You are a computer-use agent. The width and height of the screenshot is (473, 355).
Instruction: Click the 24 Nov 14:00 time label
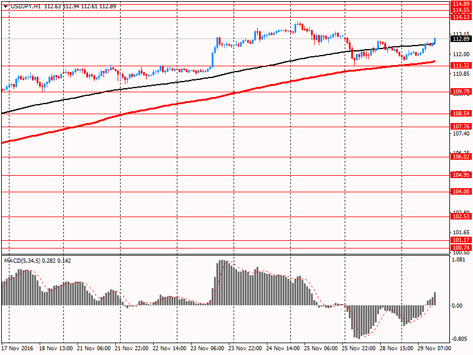point(283,348)
